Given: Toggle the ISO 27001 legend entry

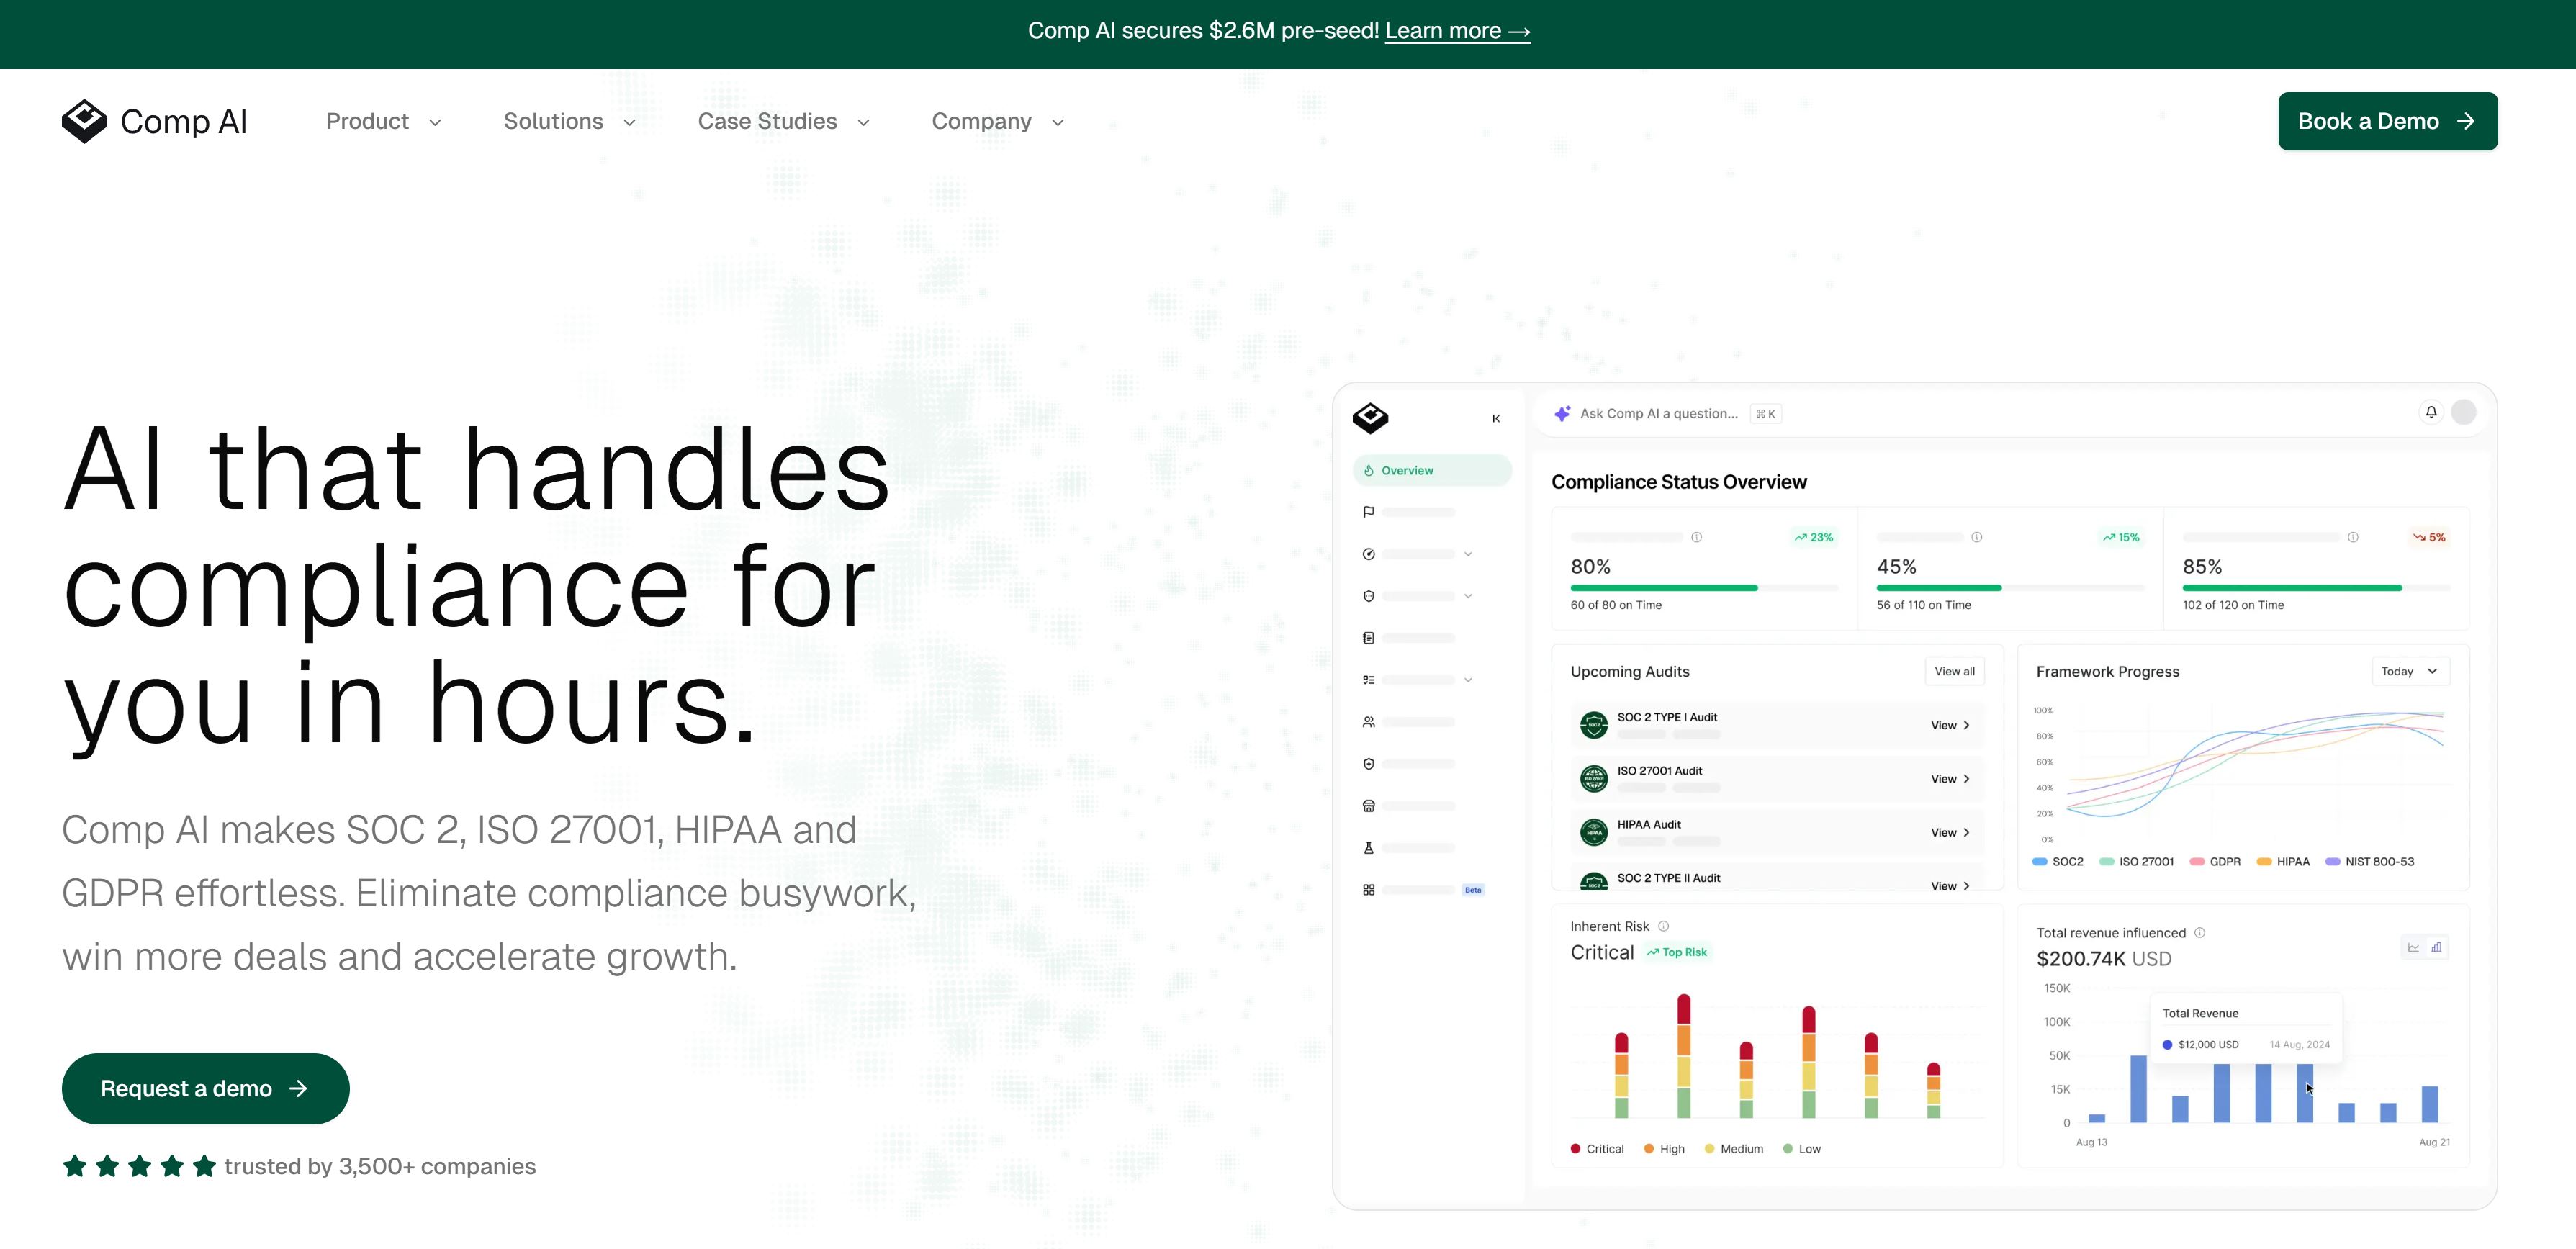Looking at the screenshot, I should pyautogui.click(x=2136, y=861).
